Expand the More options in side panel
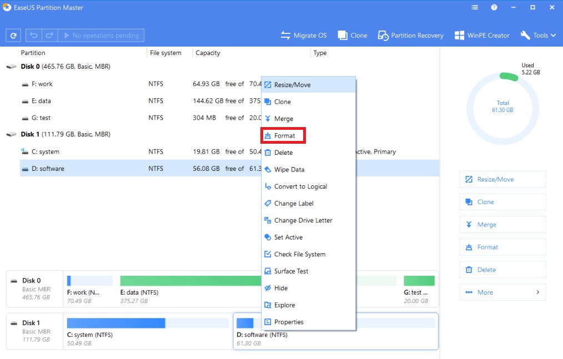 (502, 292)
